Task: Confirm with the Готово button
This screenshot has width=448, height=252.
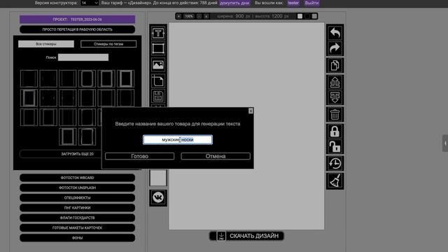Action: tap(140, 156)
